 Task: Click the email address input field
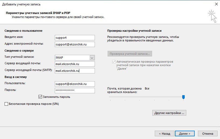[x=75, y=44]
